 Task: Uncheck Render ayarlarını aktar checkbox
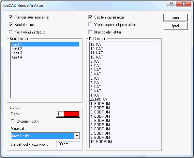[x=11, y=17]
